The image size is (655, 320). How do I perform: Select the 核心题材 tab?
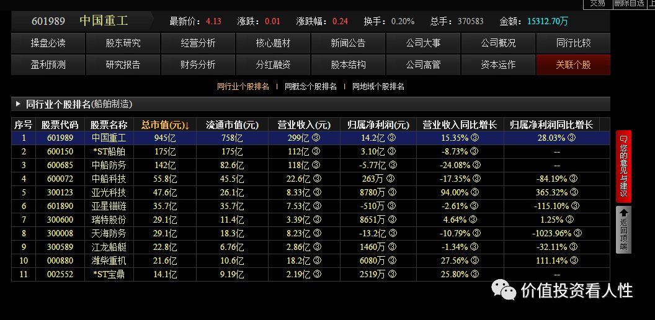pyautogui.click(x=273, y=43)
